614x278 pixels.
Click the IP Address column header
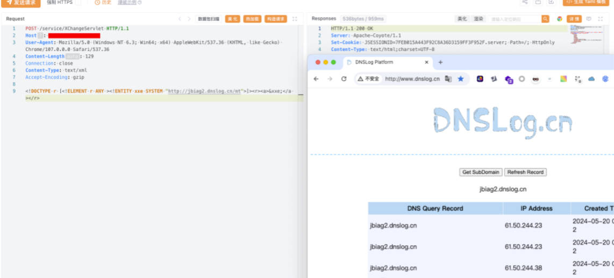(537, 208)
